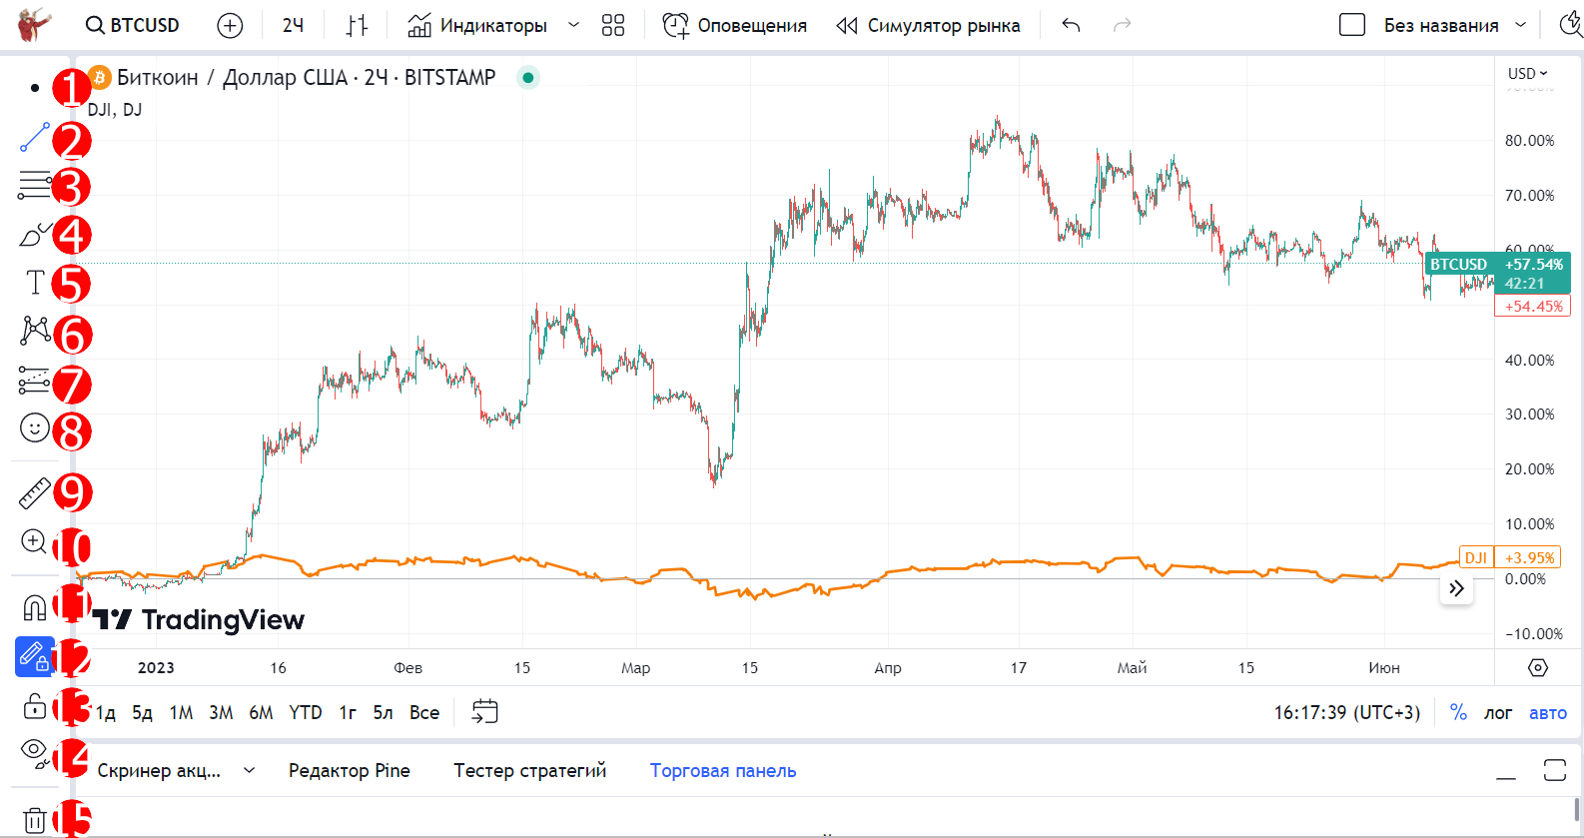
Task: Open the USD currency dropdown
Action: (x=1527, y=73)
